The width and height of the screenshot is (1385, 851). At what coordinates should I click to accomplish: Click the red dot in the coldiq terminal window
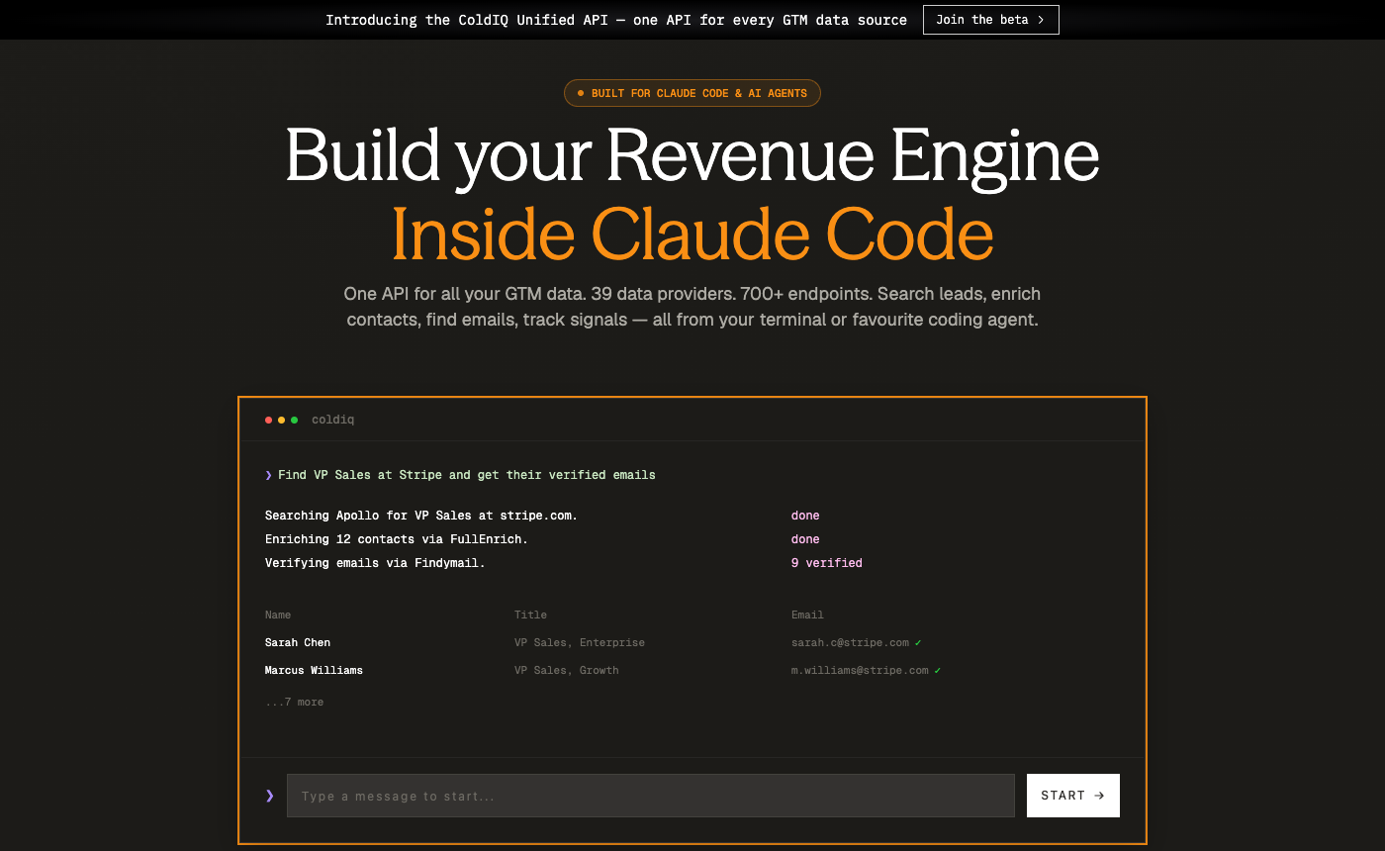tap(268, 420)
